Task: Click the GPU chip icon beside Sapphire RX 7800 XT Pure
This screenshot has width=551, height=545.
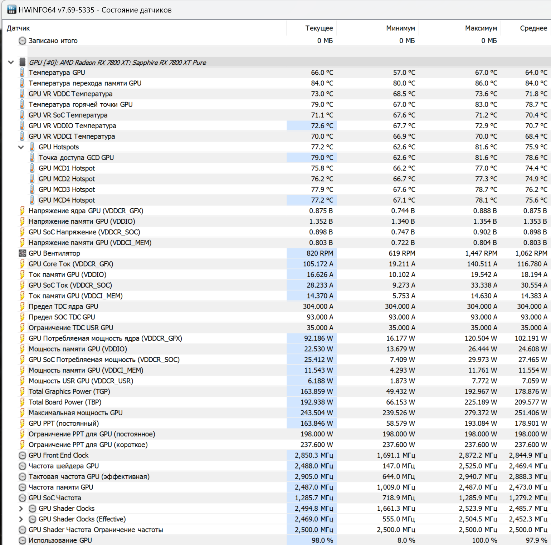Action: [x=22, y=62]
